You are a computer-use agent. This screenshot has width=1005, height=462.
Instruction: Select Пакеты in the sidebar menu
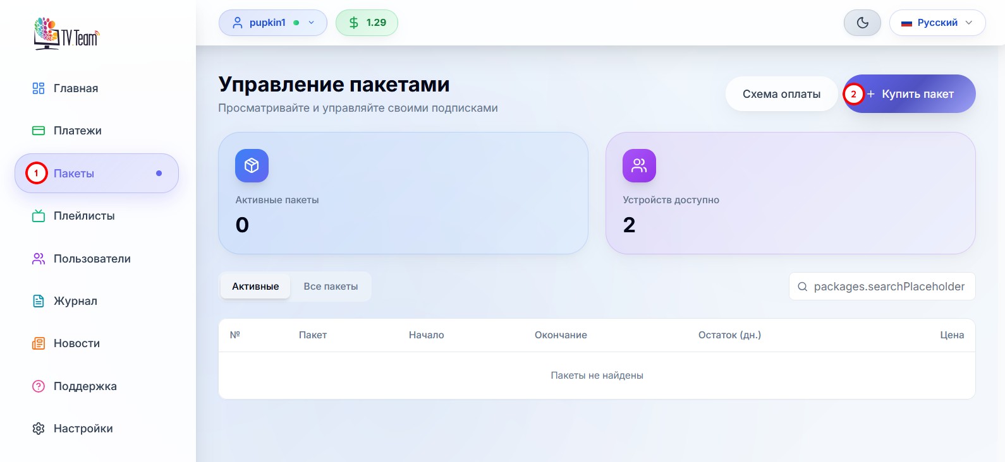tap(97, 174)
